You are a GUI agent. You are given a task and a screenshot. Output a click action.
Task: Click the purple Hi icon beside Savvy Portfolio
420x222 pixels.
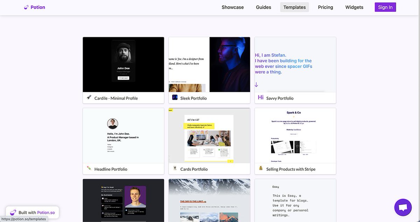tap(260, 97)
